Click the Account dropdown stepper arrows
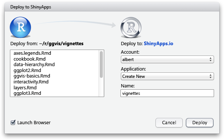224x140 pixels. pyautogui.click(x=211, y=60)
